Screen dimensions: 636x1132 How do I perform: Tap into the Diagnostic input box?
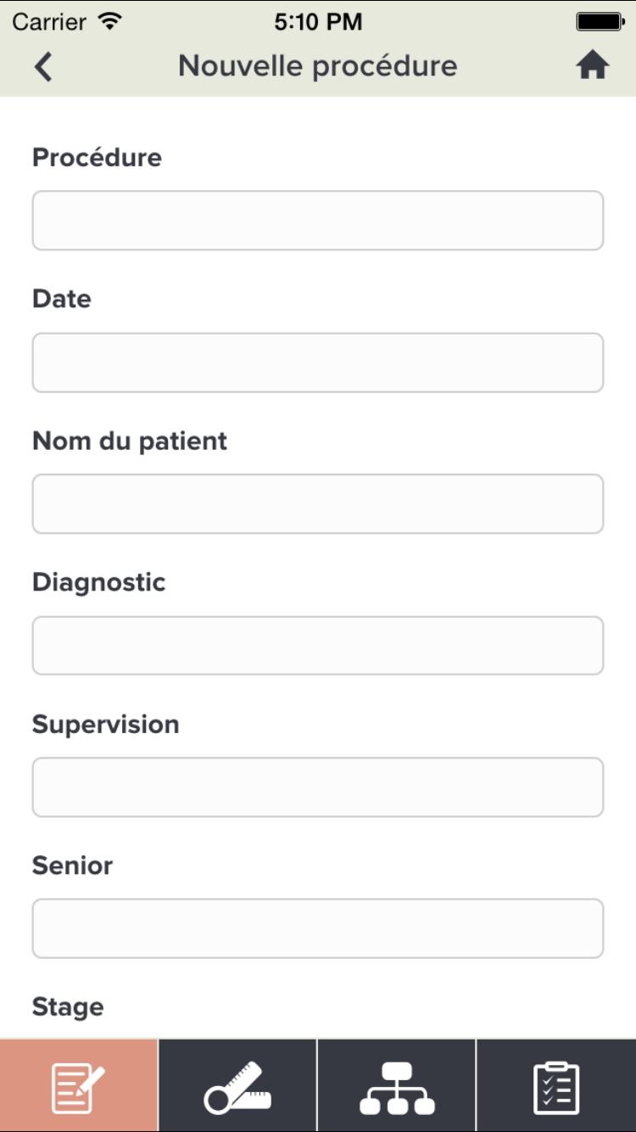coord(318,646)
